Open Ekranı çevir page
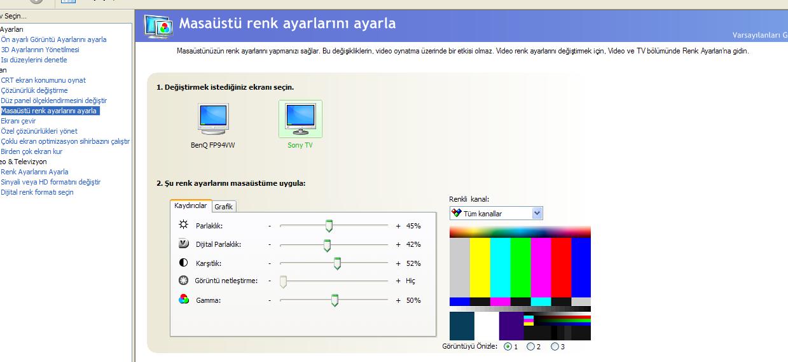The width and height of the screenshot is (788, 362). pyautogui.click(x=18, y=121)
